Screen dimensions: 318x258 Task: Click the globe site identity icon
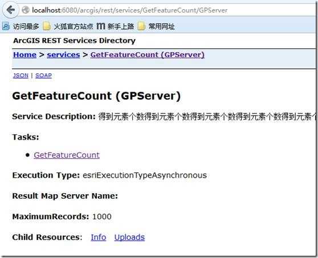(x=26, y=10)
